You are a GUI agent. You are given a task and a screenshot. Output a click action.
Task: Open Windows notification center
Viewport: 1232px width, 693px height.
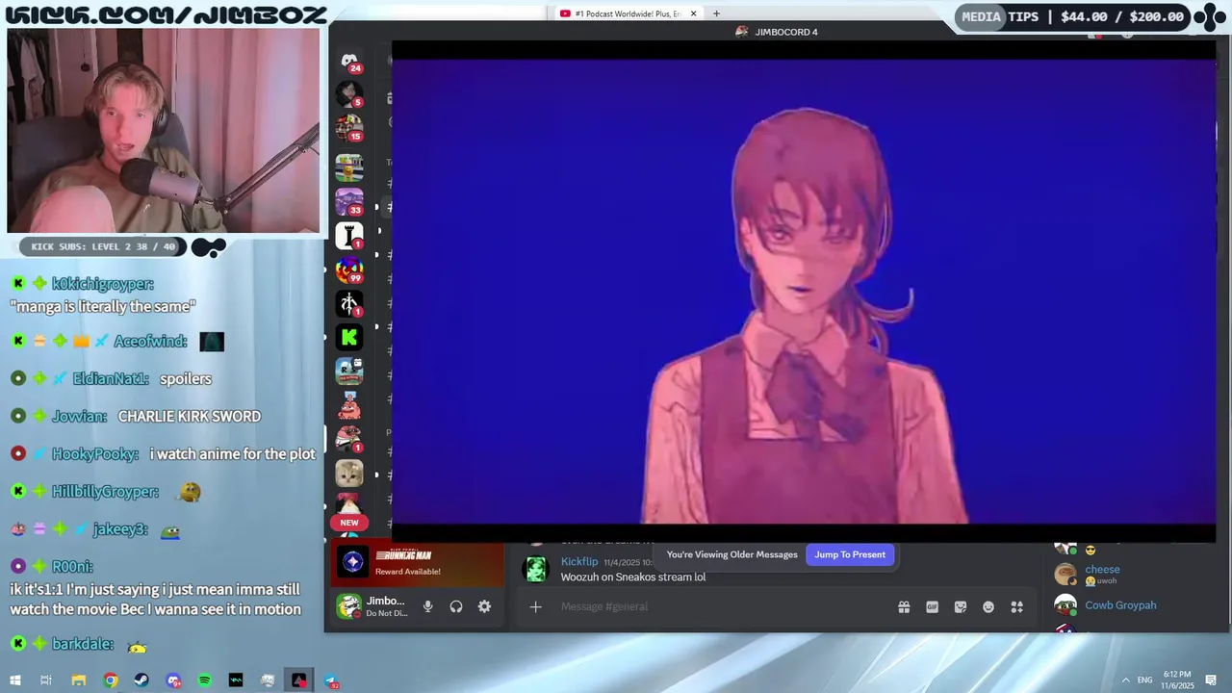[1211, 680]
